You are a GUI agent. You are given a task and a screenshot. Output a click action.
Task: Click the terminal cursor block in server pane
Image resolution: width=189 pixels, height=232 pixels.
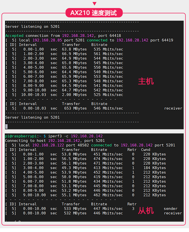coord(6,126)
